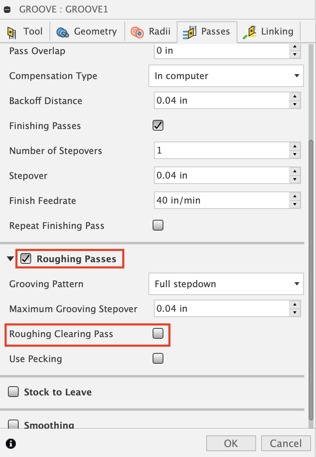Open the Grooving Pattern dropdown
The image size is (316, 457).
coord(226,284)
